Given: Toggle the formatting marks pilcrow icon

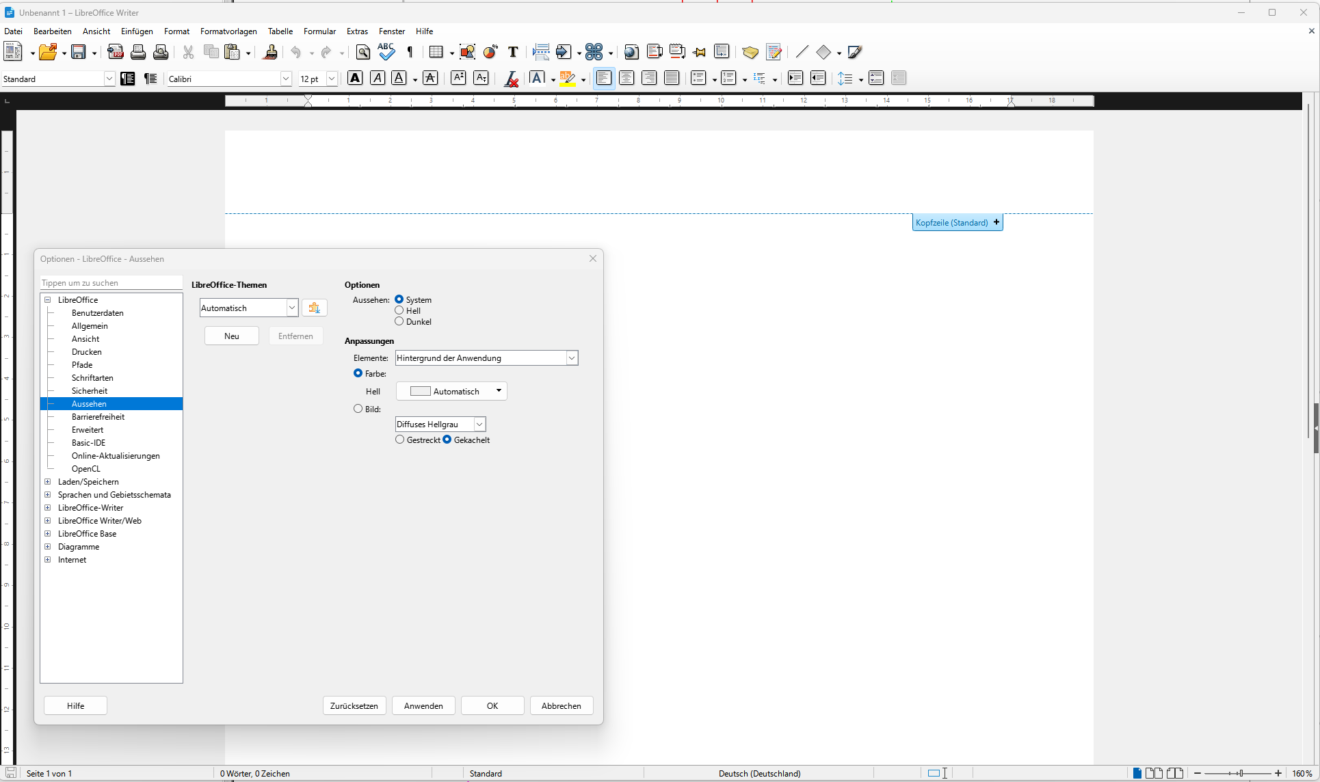Looking at the screenshot, I should point(410,52).
